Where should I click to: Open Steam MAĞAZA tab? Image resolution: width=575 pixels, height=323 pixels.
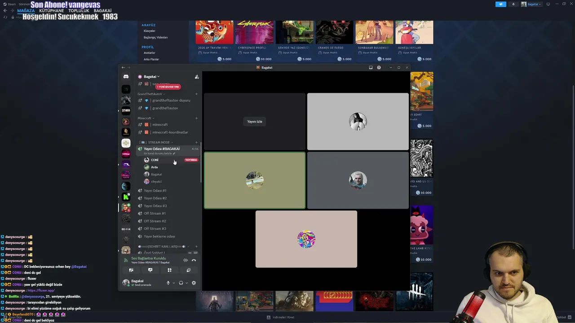pyautogui.click(x=26, y=11)
